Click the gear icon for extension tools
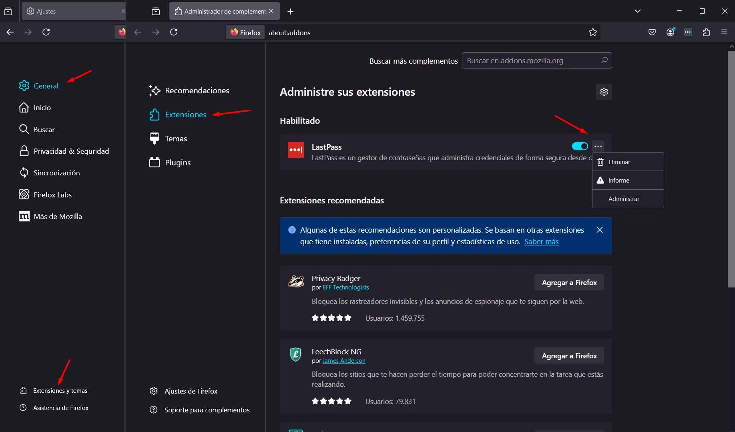Image resolution: width=735 pixels, height=432 pixels. click(604, 92)
